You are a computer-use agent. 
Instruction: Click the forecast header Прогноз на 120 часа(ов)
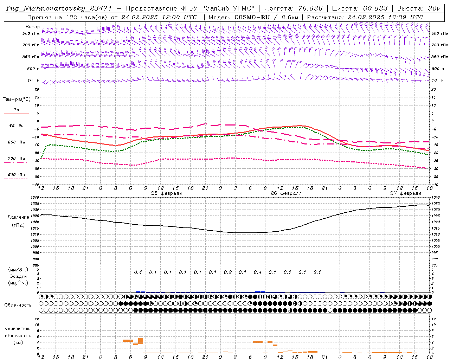coord(67,17)
